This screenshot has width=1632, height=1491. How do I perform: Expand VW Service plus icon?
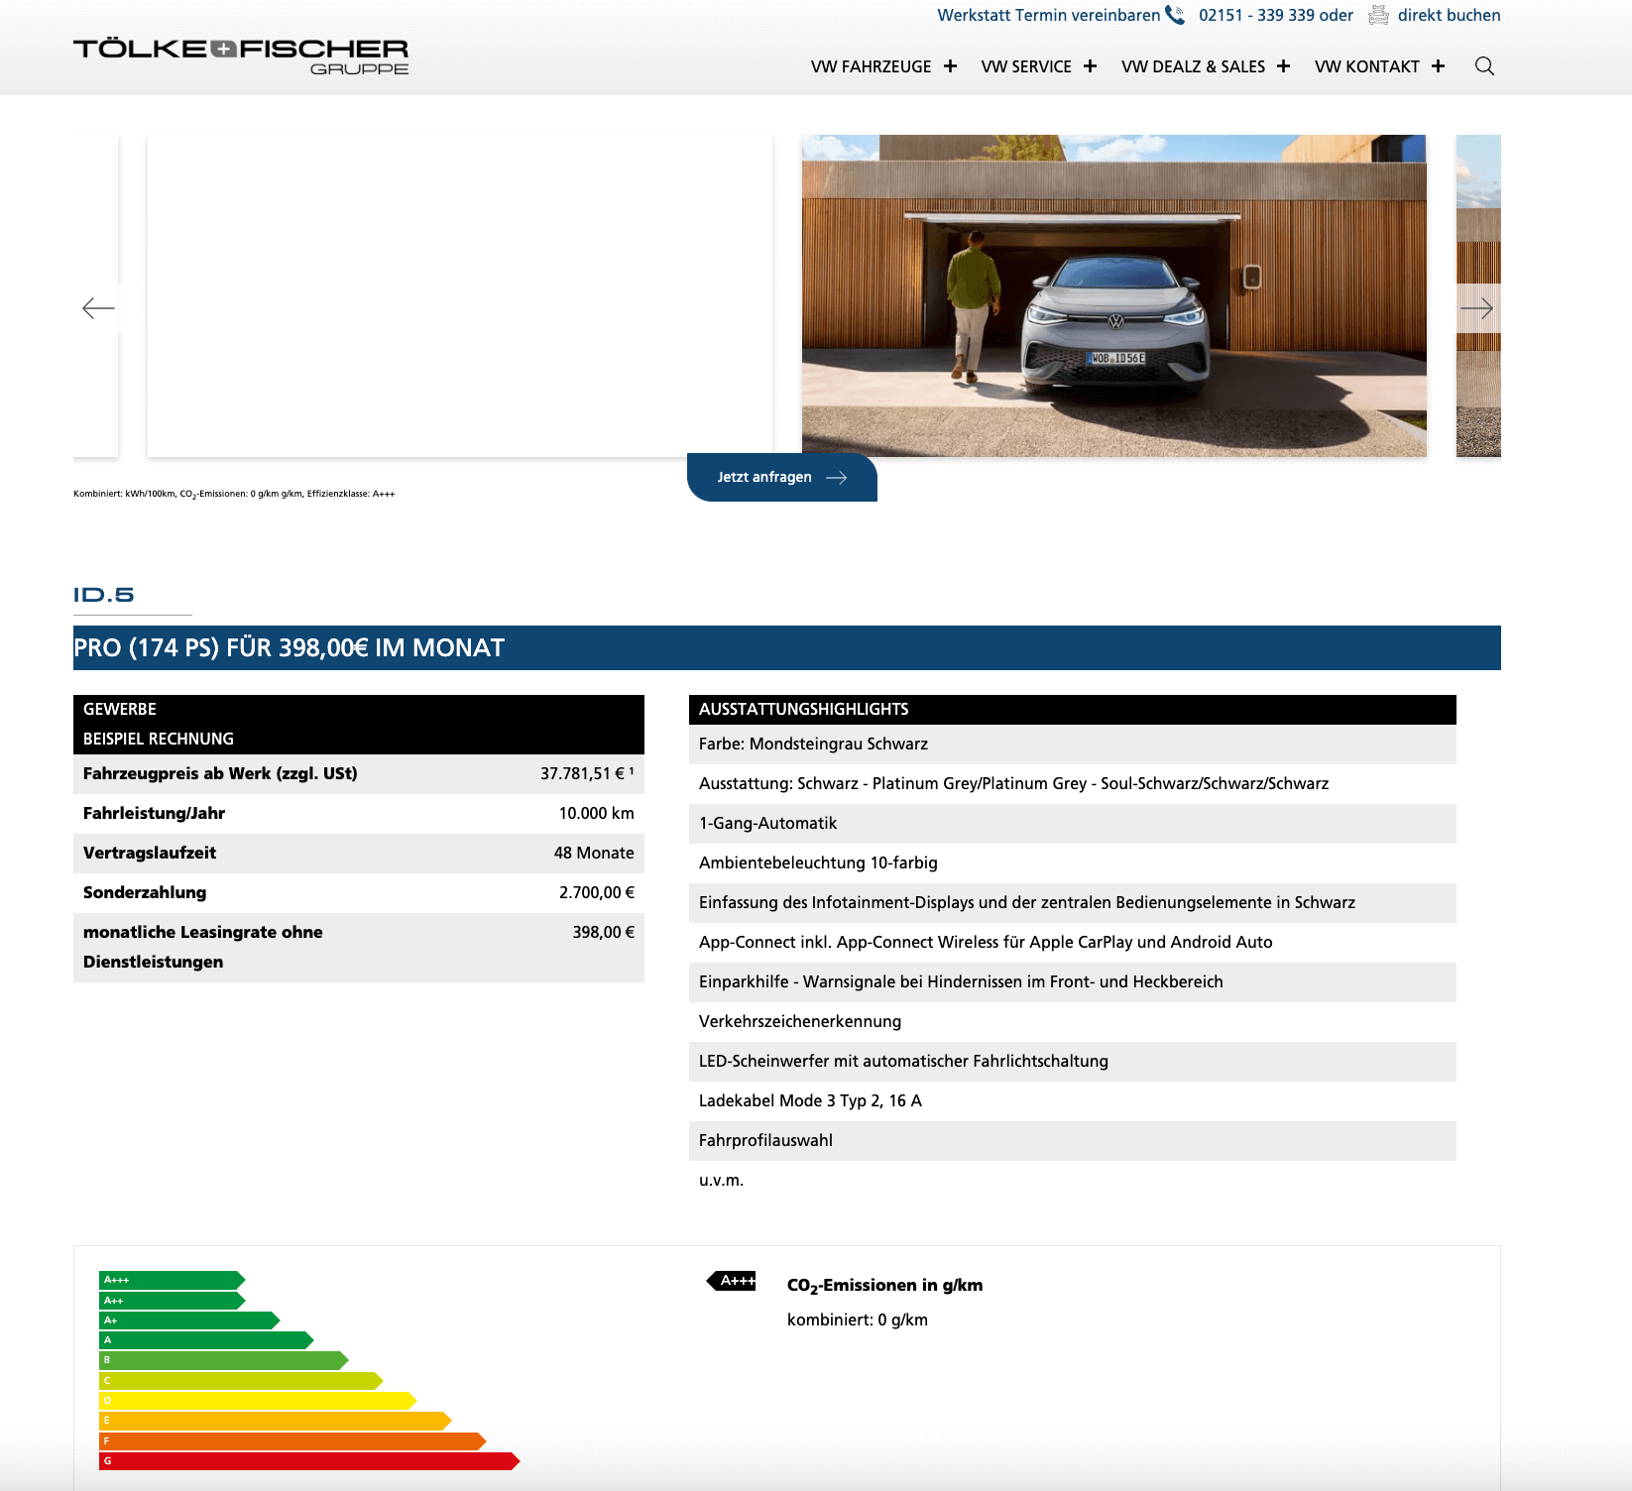[x=1090, y=66]
